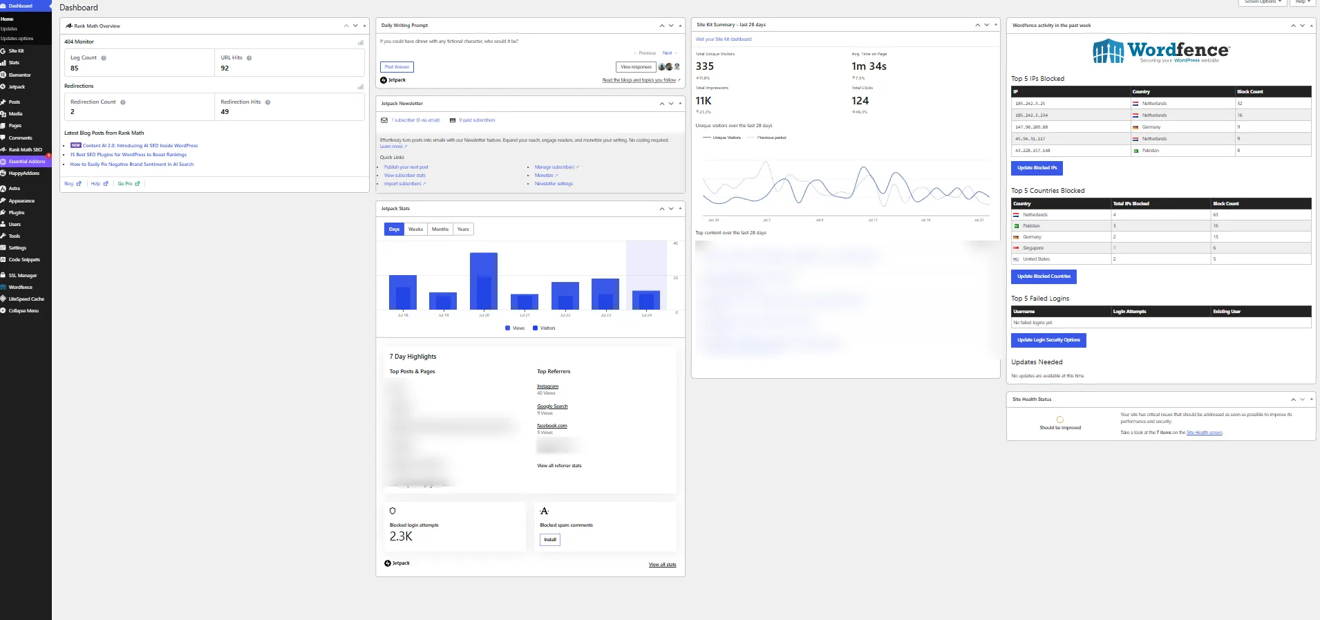Open the Visit your Site Kit dashboard link
Viewport: 1320px width, 620px height.
click(723, 39)
